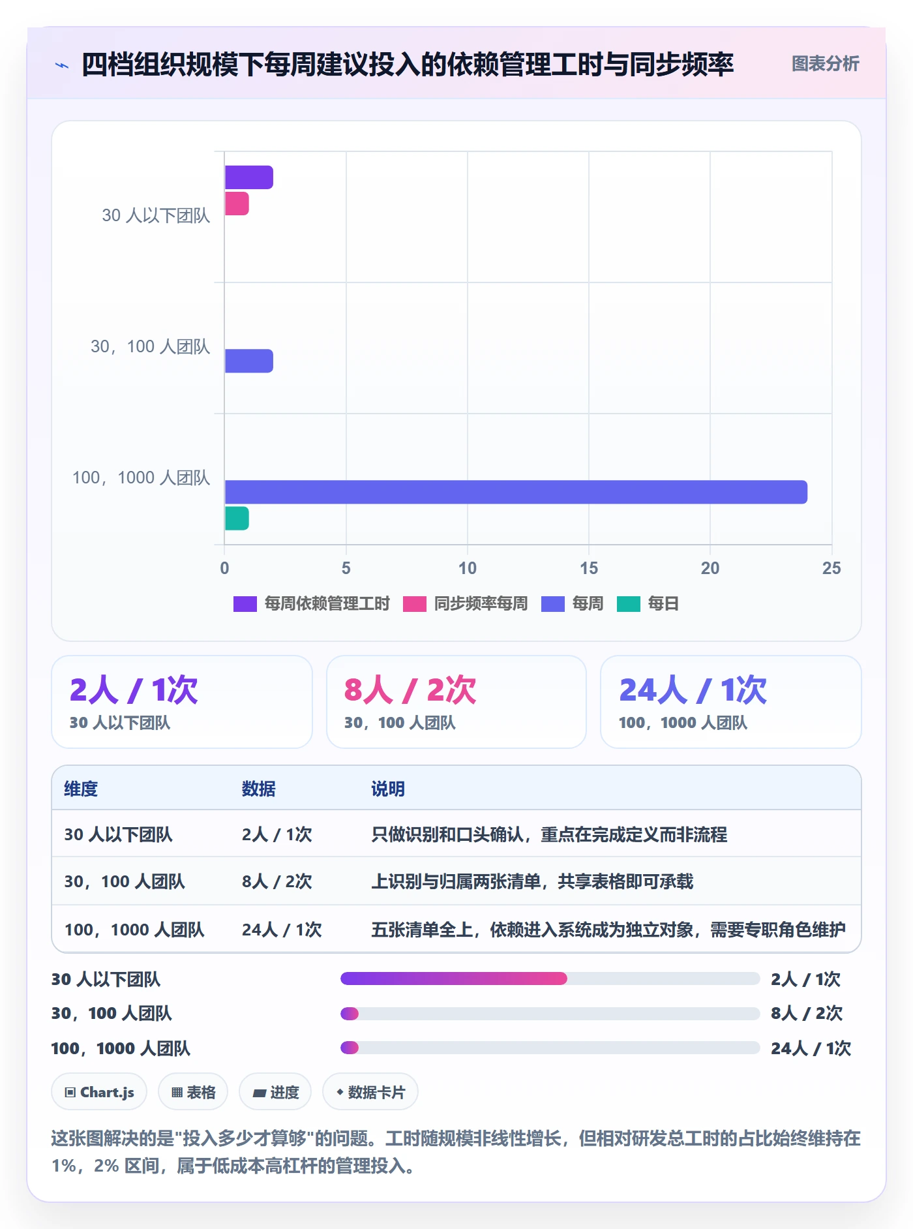
Task: Click the x-axis tick label 25
Action: 831,568
